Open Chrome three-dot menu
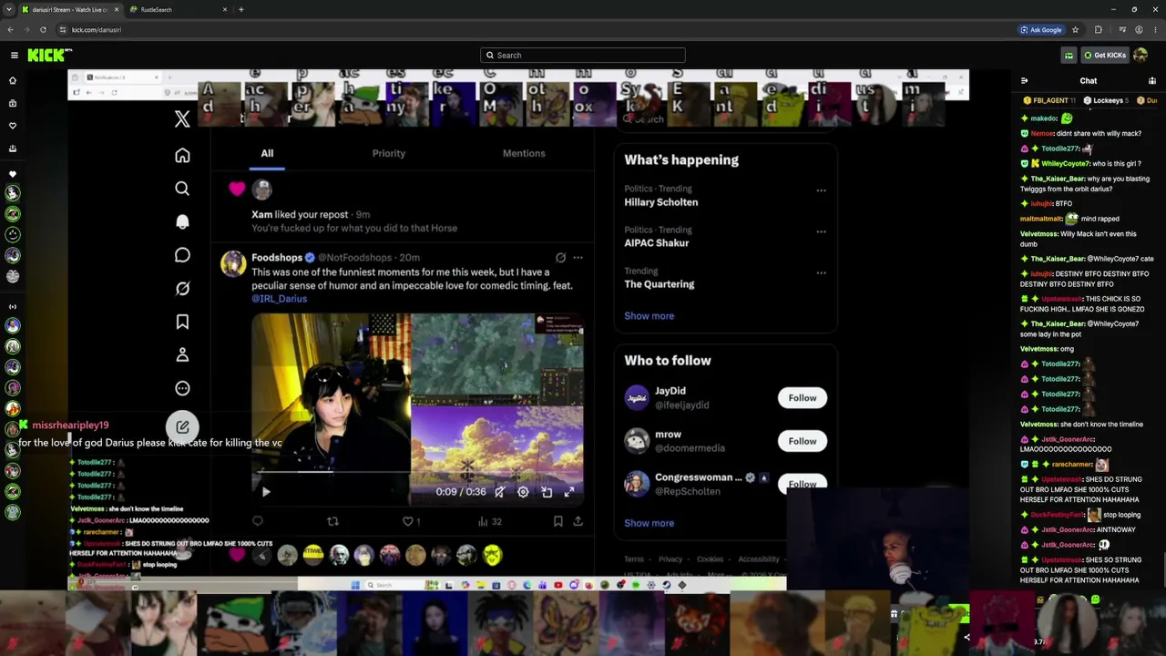 tap(1155, 29)
